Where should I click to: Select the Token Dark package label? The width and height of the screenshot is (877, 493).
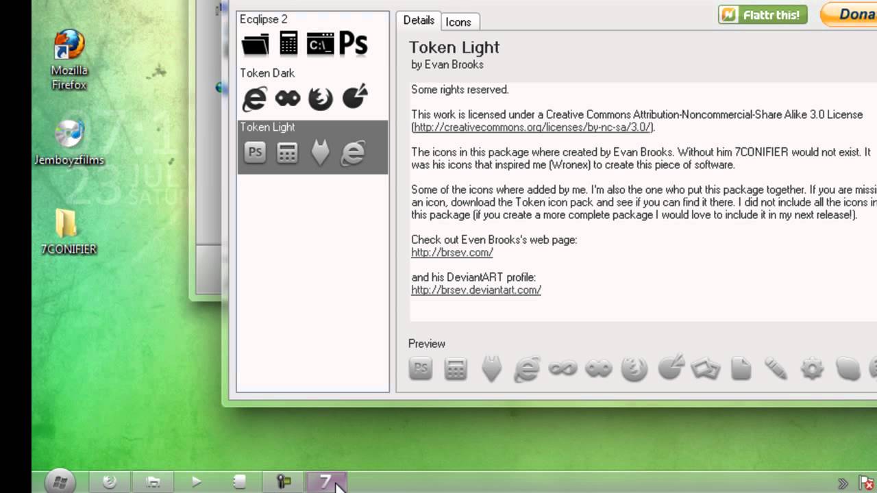coord(267,73)
